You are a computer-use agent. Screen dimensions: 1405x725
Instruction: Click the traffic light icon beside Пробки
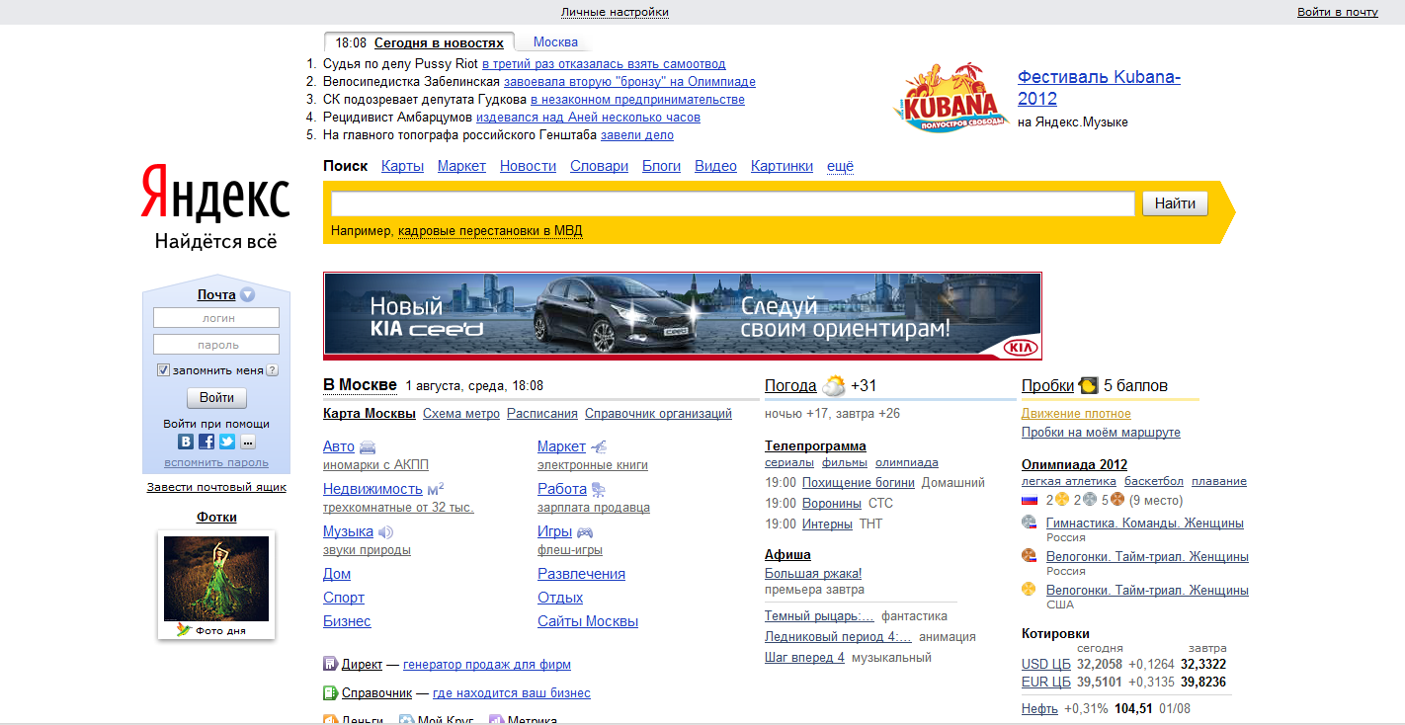(1089, 385)
